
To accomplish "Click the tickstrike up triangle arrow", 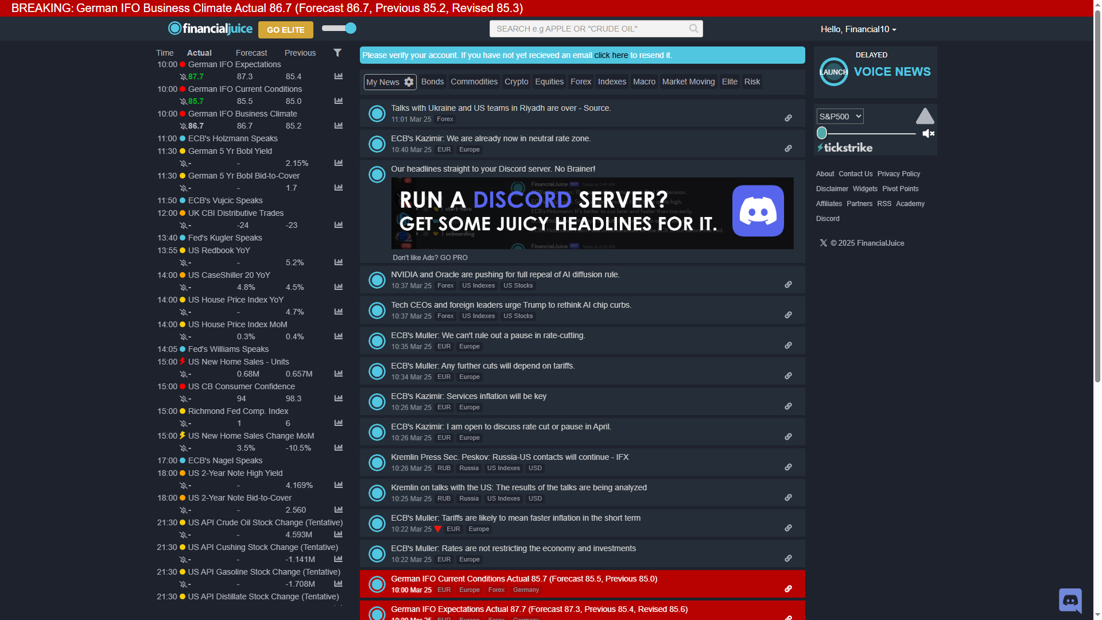I will [925, 117].
